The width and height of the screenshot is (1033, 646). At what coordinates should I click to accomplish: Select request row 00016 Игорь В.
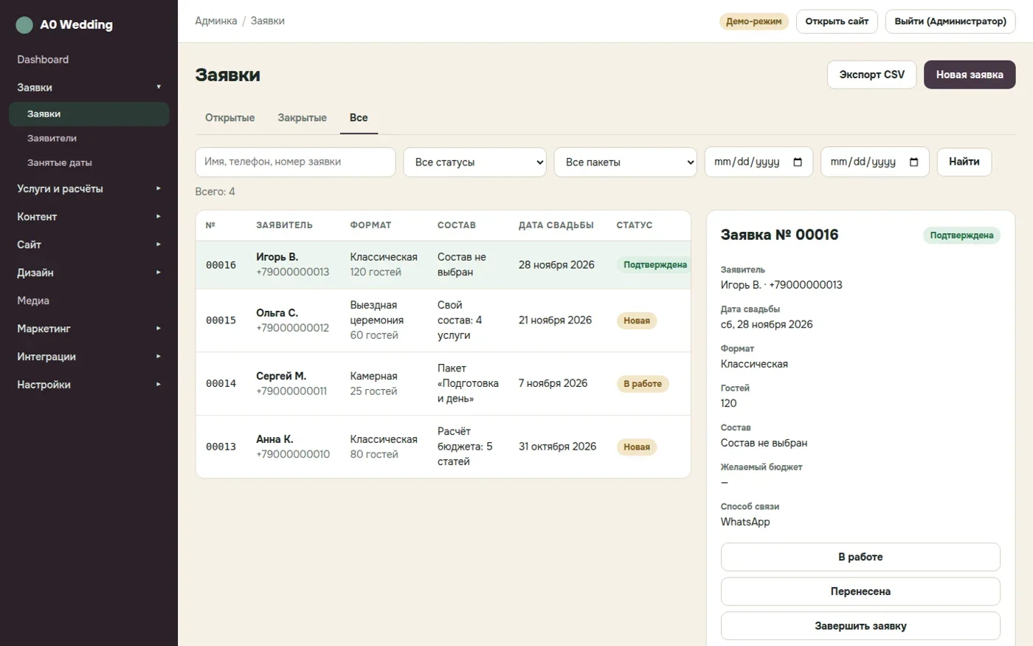click(443, 264)
